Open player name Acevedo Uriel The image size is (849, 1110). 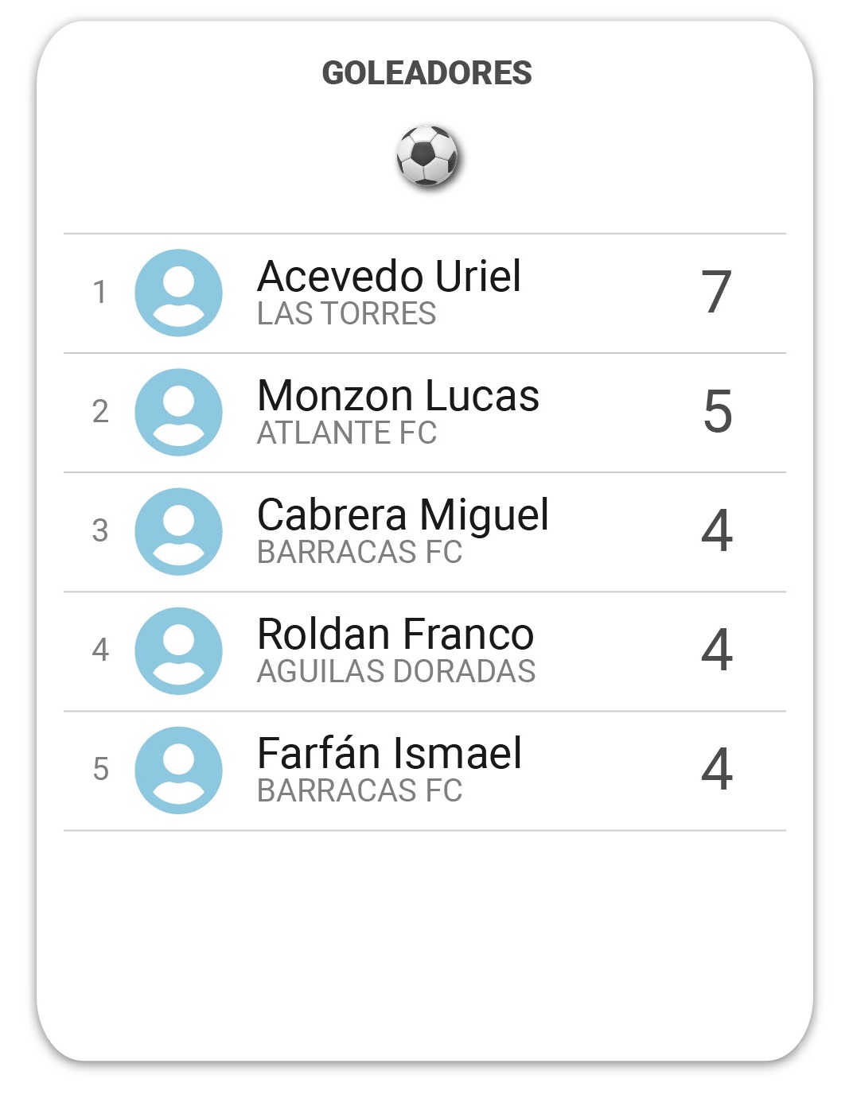(389, 276)
